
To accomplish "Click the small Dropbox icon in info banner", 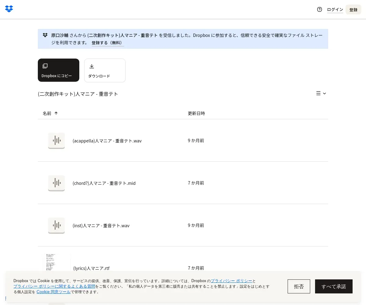I will 45,35.
